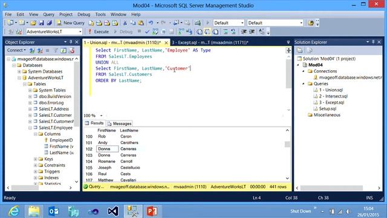Click the Paste icon in toolbar
Screen dimensions: 387x218
[141, 23]
